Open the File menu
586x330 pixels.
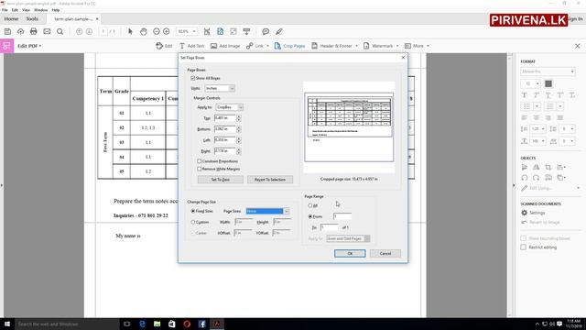point(5,10)
